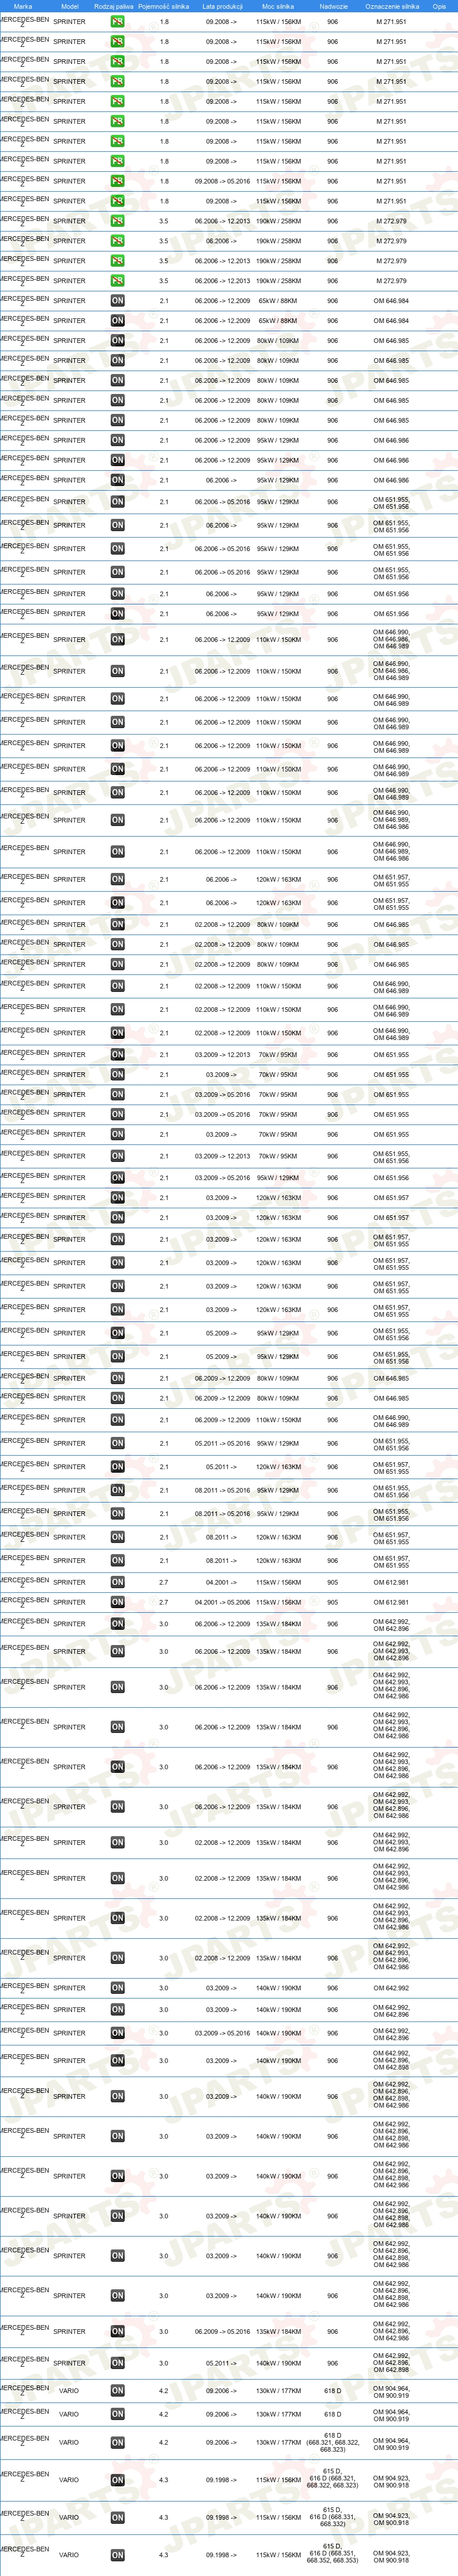Screen dimensions: 458x2576
Task: Select the 135kW / 184KM cell in the 06.2009 -> 05.2016 row
Action: click(278, 2331)
